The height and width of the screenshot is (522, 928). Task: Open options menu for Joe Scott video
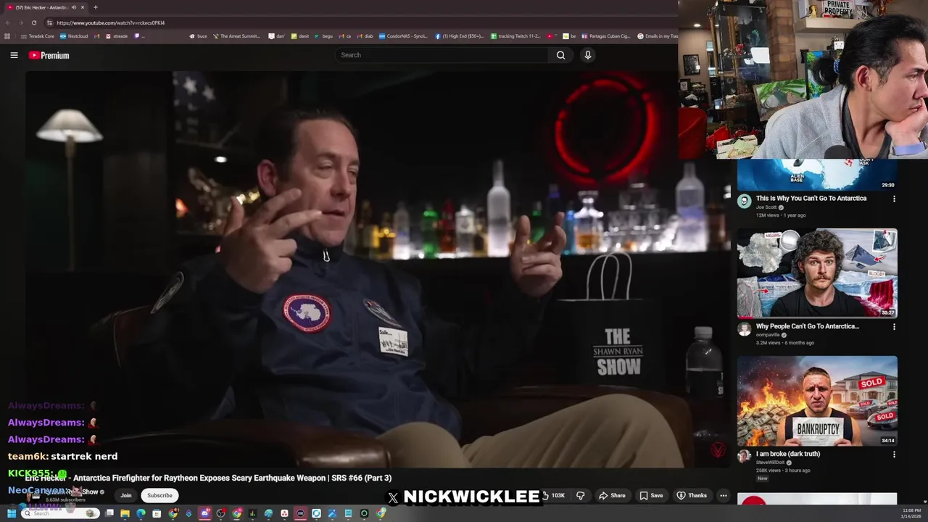click(894, 199)
